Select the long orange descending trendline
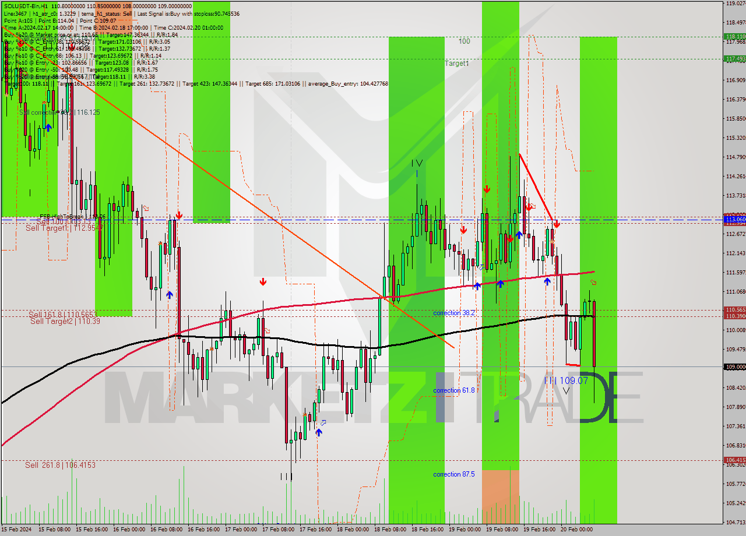Viewport: 746px width, 536px height. tap(227, 187)
